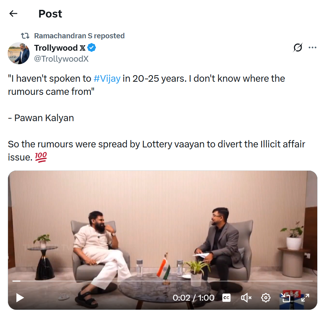Viewport: 326px width, 313px height.
Task: Go back using the back arrow
Action: (x=13, y=14)
